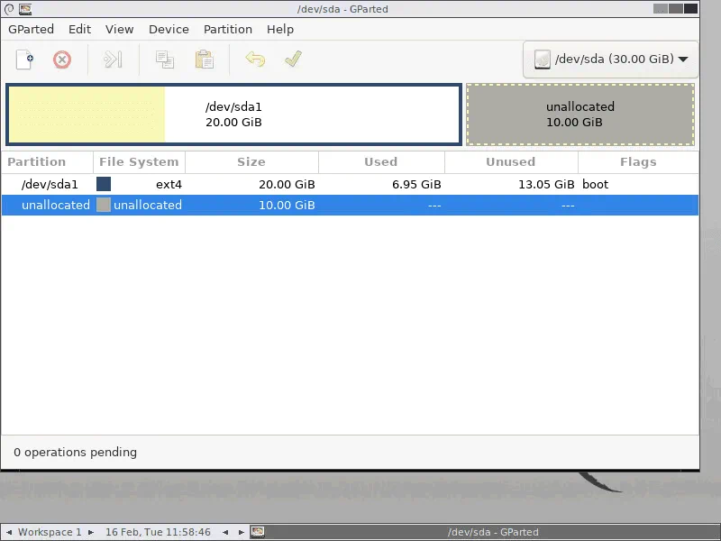The height and width of the screenshot is (541, 721).
Task: Click the Workspace 1 forward arrow
Action: click(89, 532)
